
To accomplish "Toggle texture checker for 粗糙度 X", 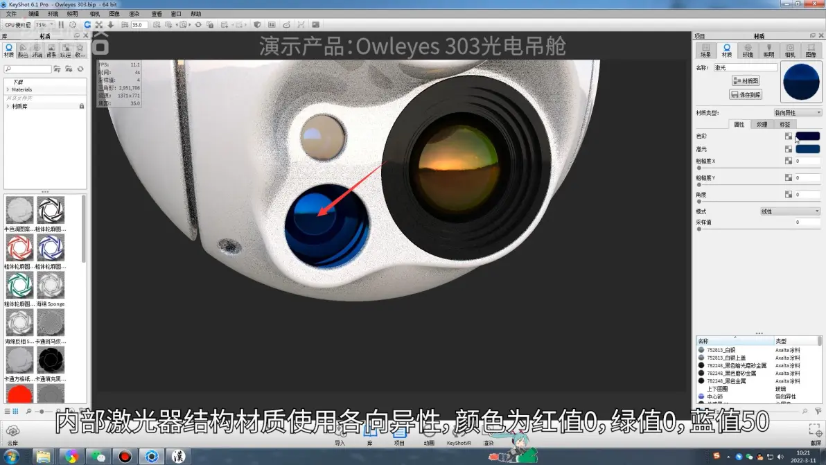I will point(788,161).
